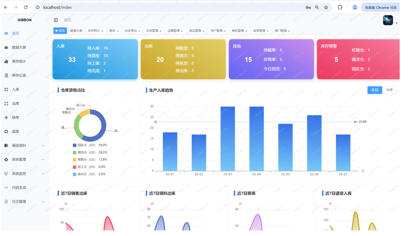Collapse the sidebar with hamburger icon
This screenshot has width=409, height=236.
tap(56, 20)
